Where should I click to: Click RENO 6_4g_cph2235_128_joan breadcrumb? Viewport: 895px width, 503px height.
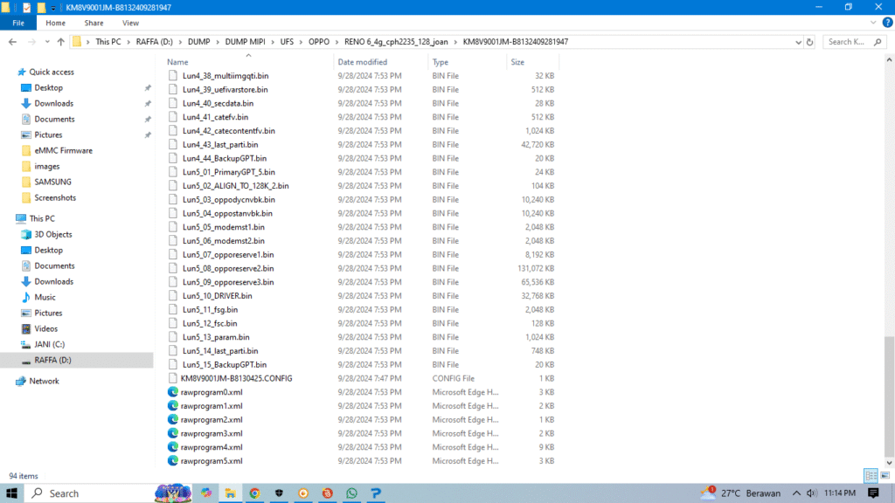point(396,42)
